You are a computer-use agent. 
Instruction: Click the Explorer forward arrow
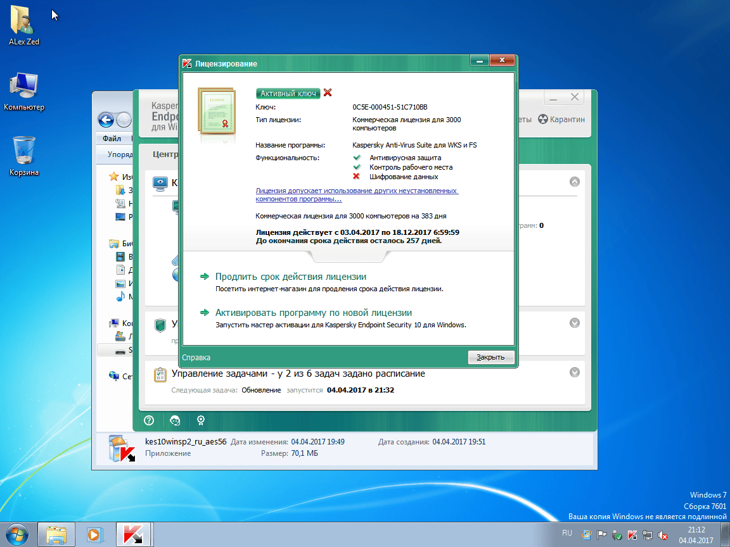[124, 120]
